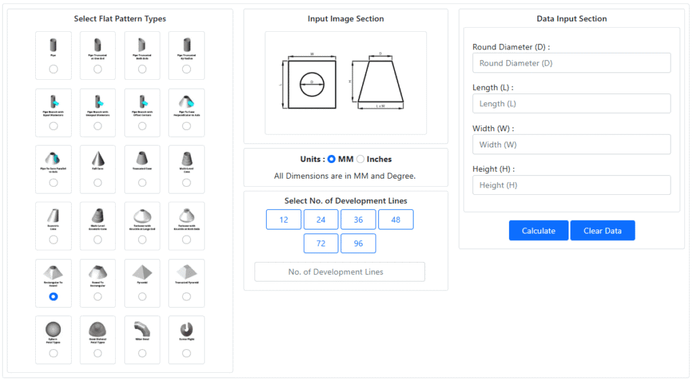
Task: Click the Multi-Level Cone shape icon
Action: click(187, 158)
